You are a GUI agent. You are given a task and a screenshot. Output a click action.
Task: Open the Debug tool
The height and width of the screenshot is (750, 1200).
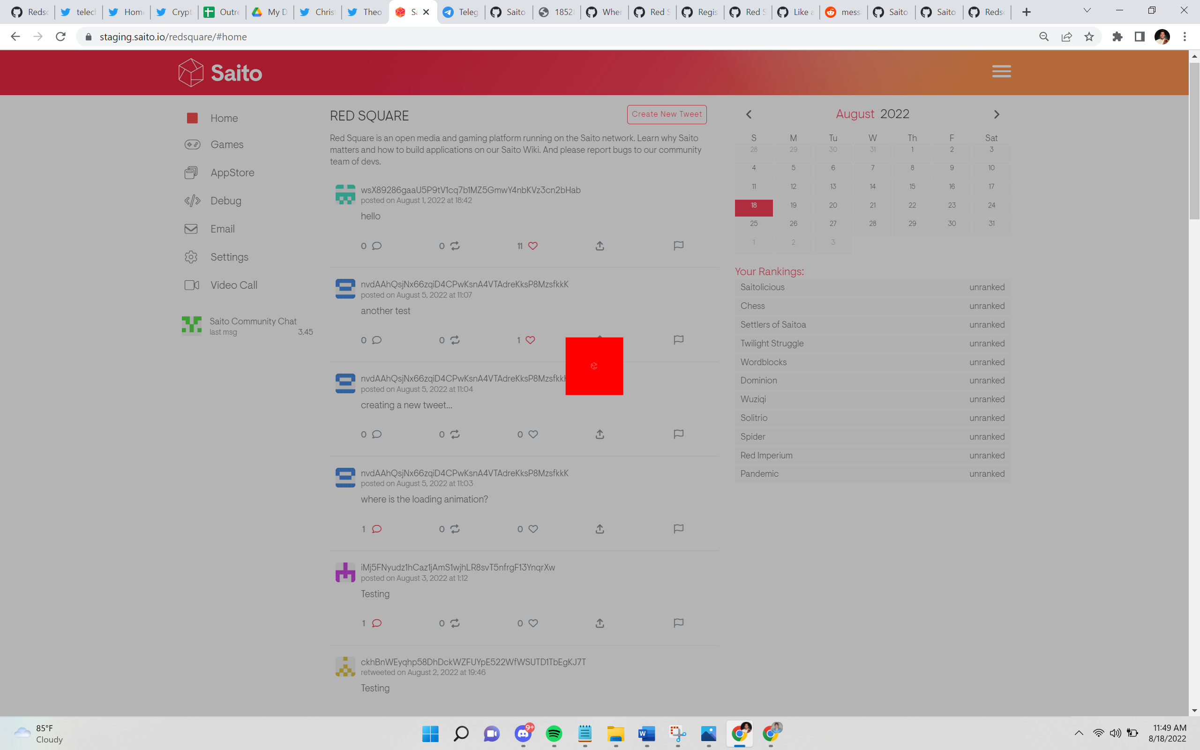226,201
